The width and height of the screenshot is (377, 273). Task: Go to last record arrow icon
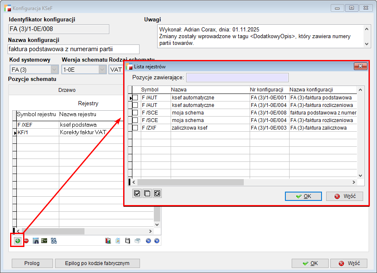pos(157,241)
